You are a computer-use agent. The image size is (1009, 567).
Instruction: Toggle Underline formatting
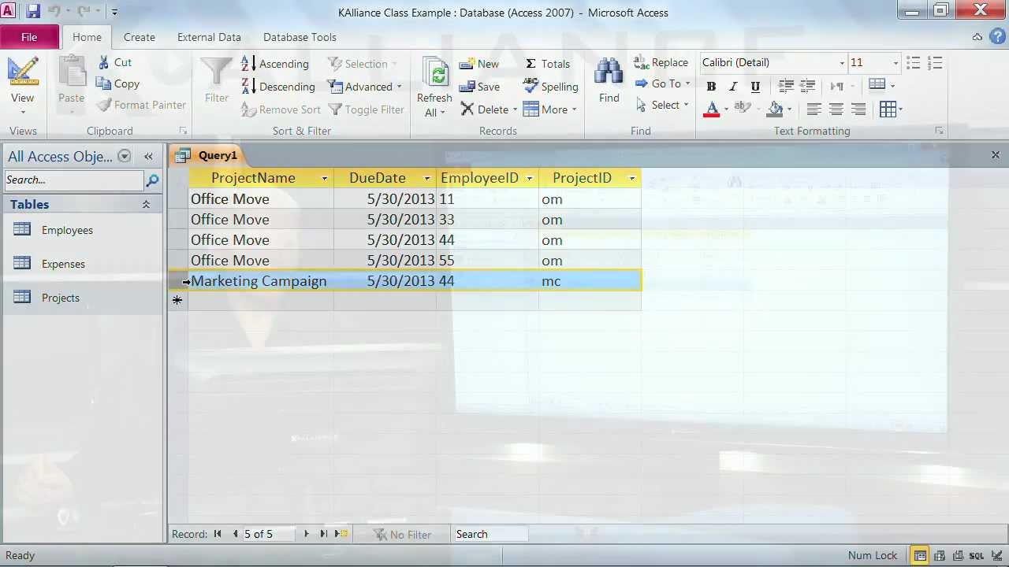(755, 87)
